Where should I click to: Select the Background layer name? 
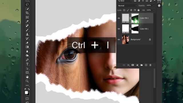(135, 39)
